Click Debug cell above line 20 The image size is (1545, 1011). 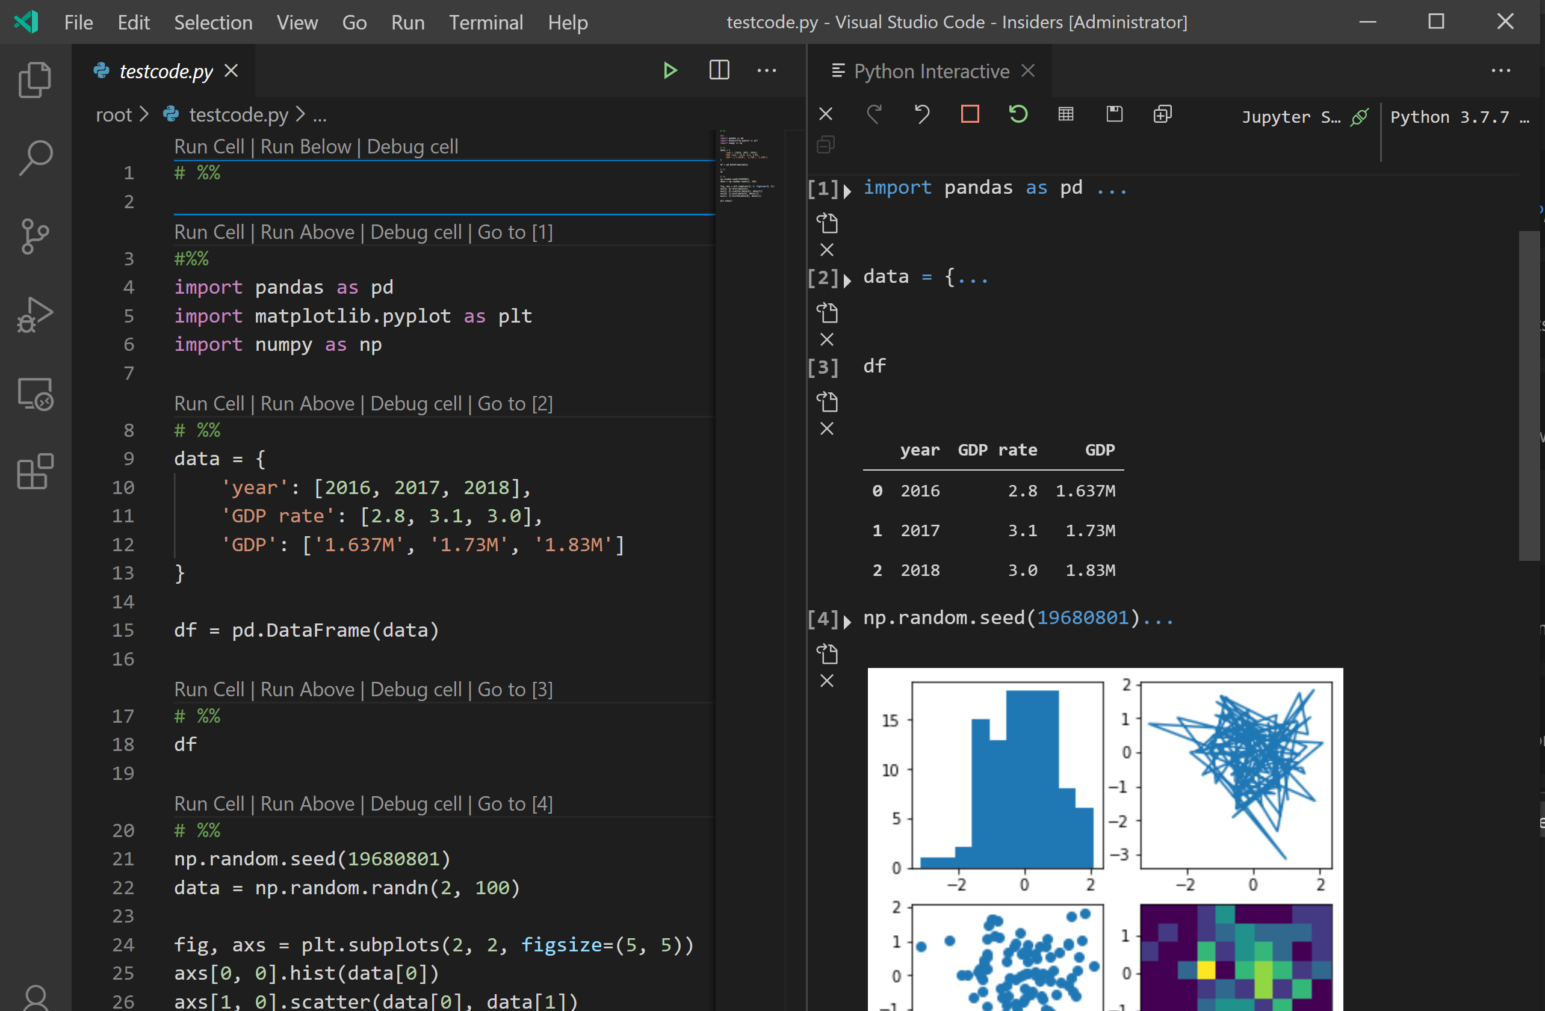coord(415,803)
